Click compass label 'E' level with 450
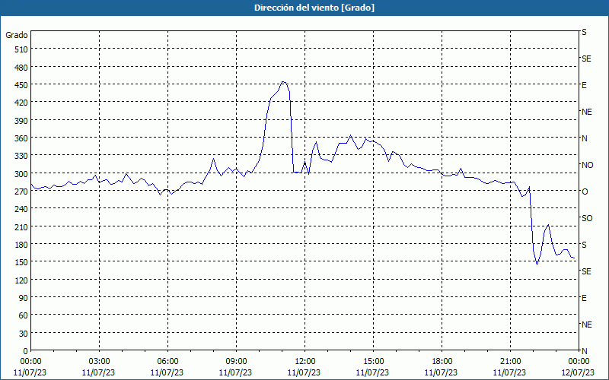 tap(584, 85)
